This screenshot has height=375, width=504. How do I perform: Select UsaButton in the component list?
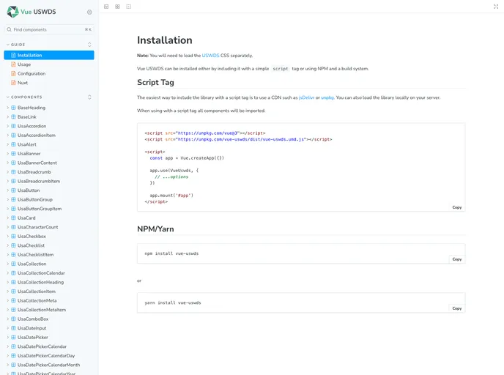pos(29,190)
